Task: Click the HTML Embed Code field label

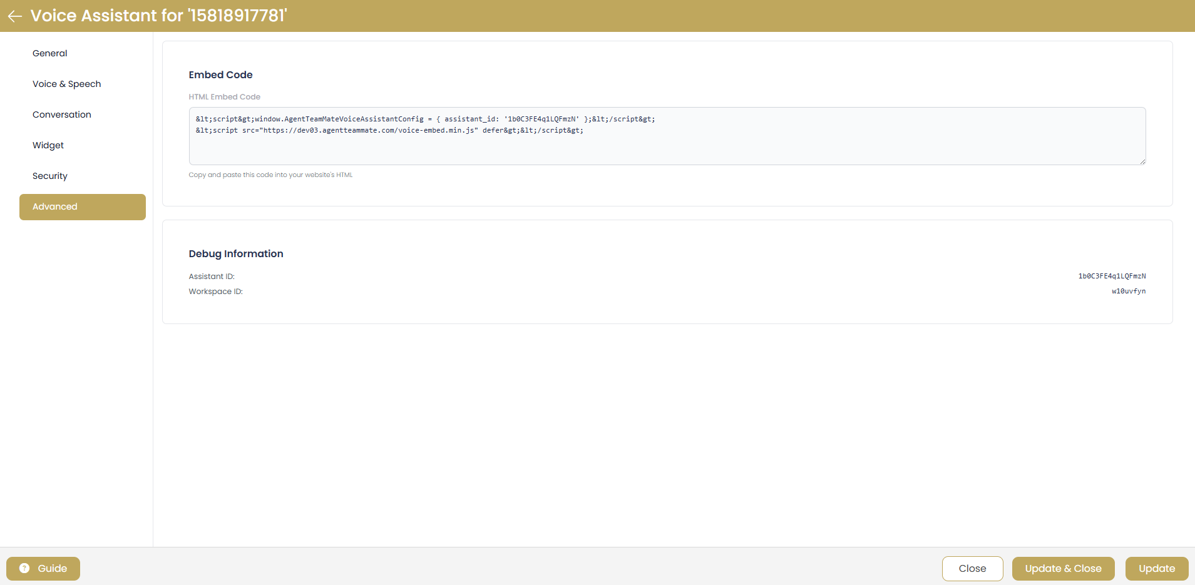Action: tap(224, 97)
